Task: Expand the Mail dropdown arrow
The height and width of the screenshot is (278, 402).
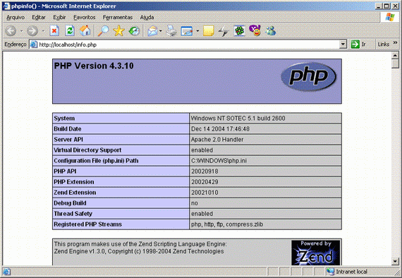Action: pos(161,31)
